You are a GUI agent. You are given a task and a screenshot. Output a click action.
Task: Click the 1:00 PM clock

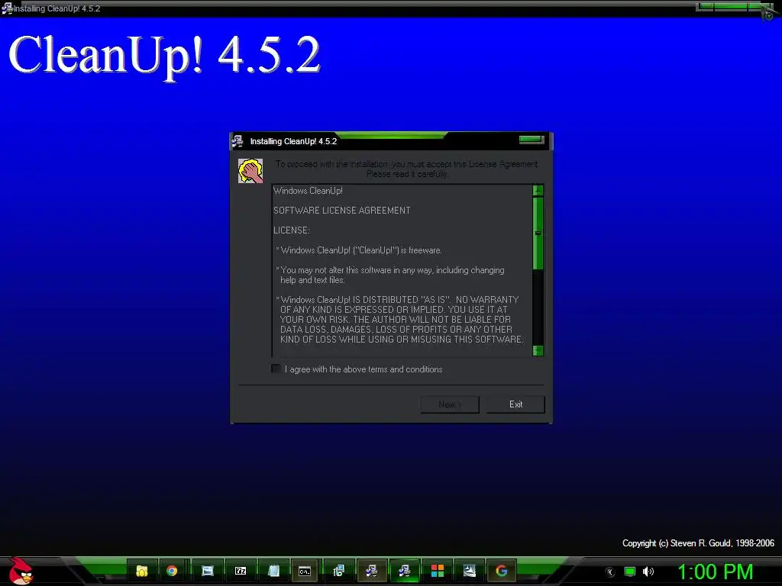[715, 572]
